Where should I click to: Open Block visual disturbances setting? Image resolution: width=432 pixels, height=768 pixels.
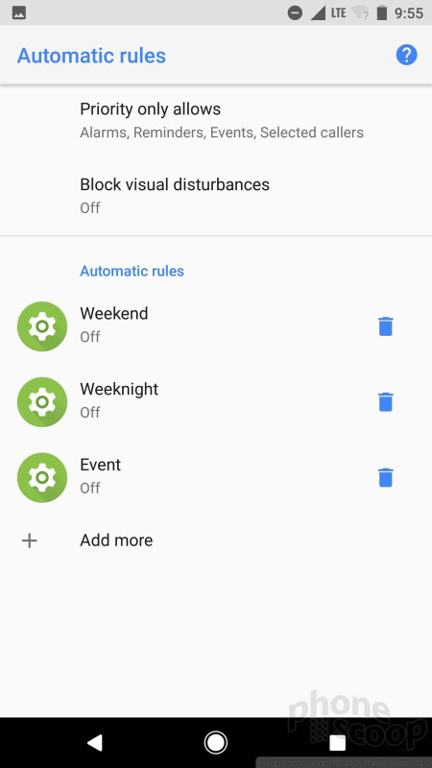[216, 196]
